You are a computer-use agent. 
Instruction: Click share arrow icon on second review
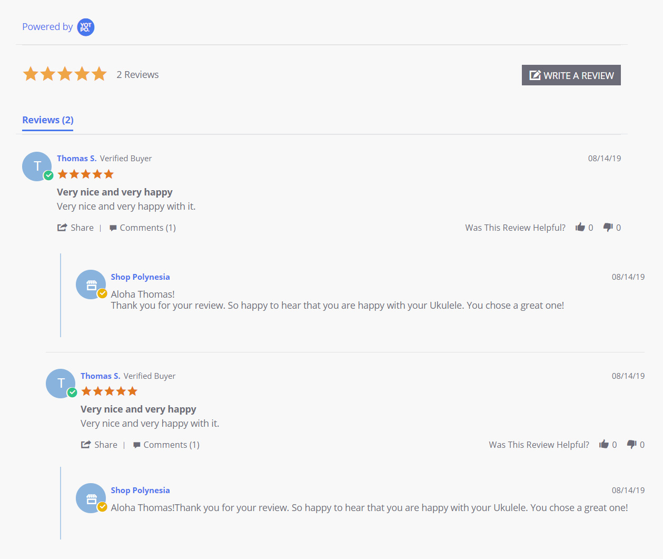coord(86,445)
